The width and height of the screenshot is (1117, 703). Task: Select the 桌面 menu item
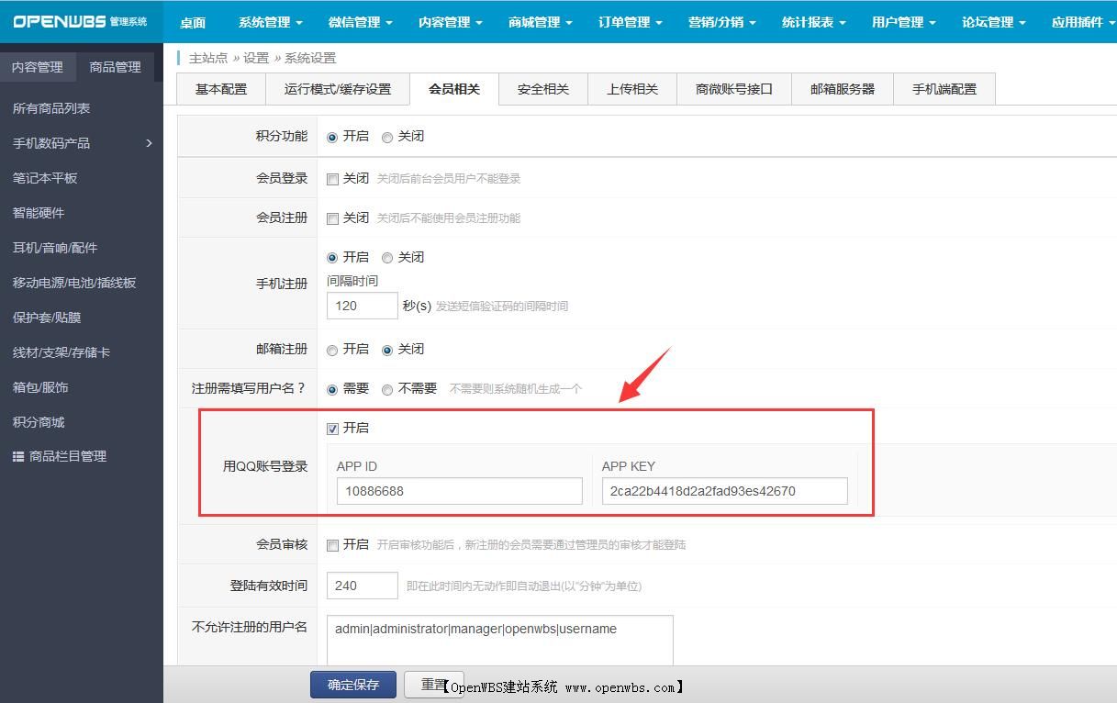(x=193, y=21)
